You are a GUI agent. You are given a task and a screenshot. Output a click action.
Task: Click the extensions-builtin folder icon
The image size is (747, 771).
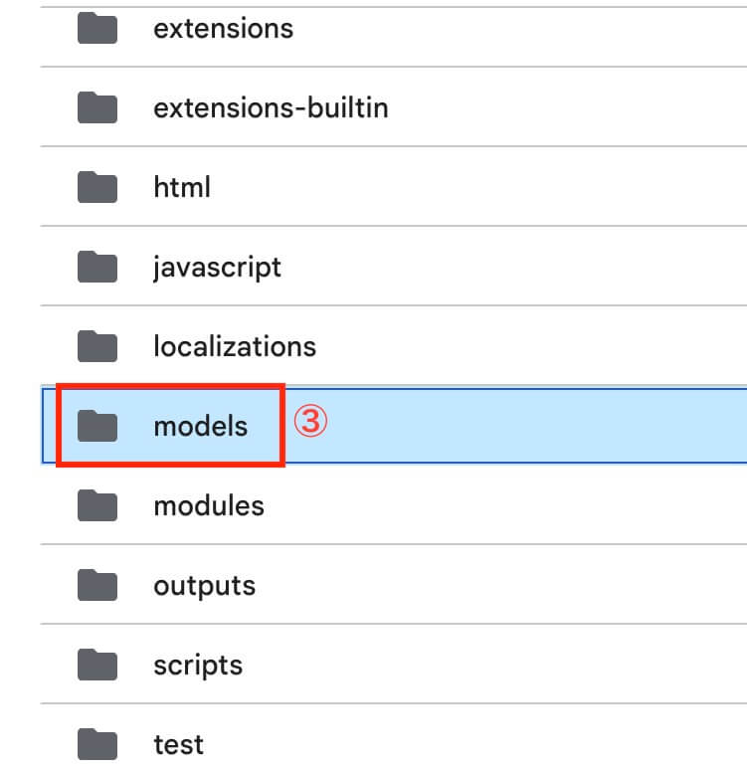pyautogui.click(x=97, y=107)
